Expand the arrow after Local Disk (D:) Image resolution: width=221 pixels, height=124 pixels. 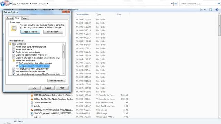(x=47, y=4)
